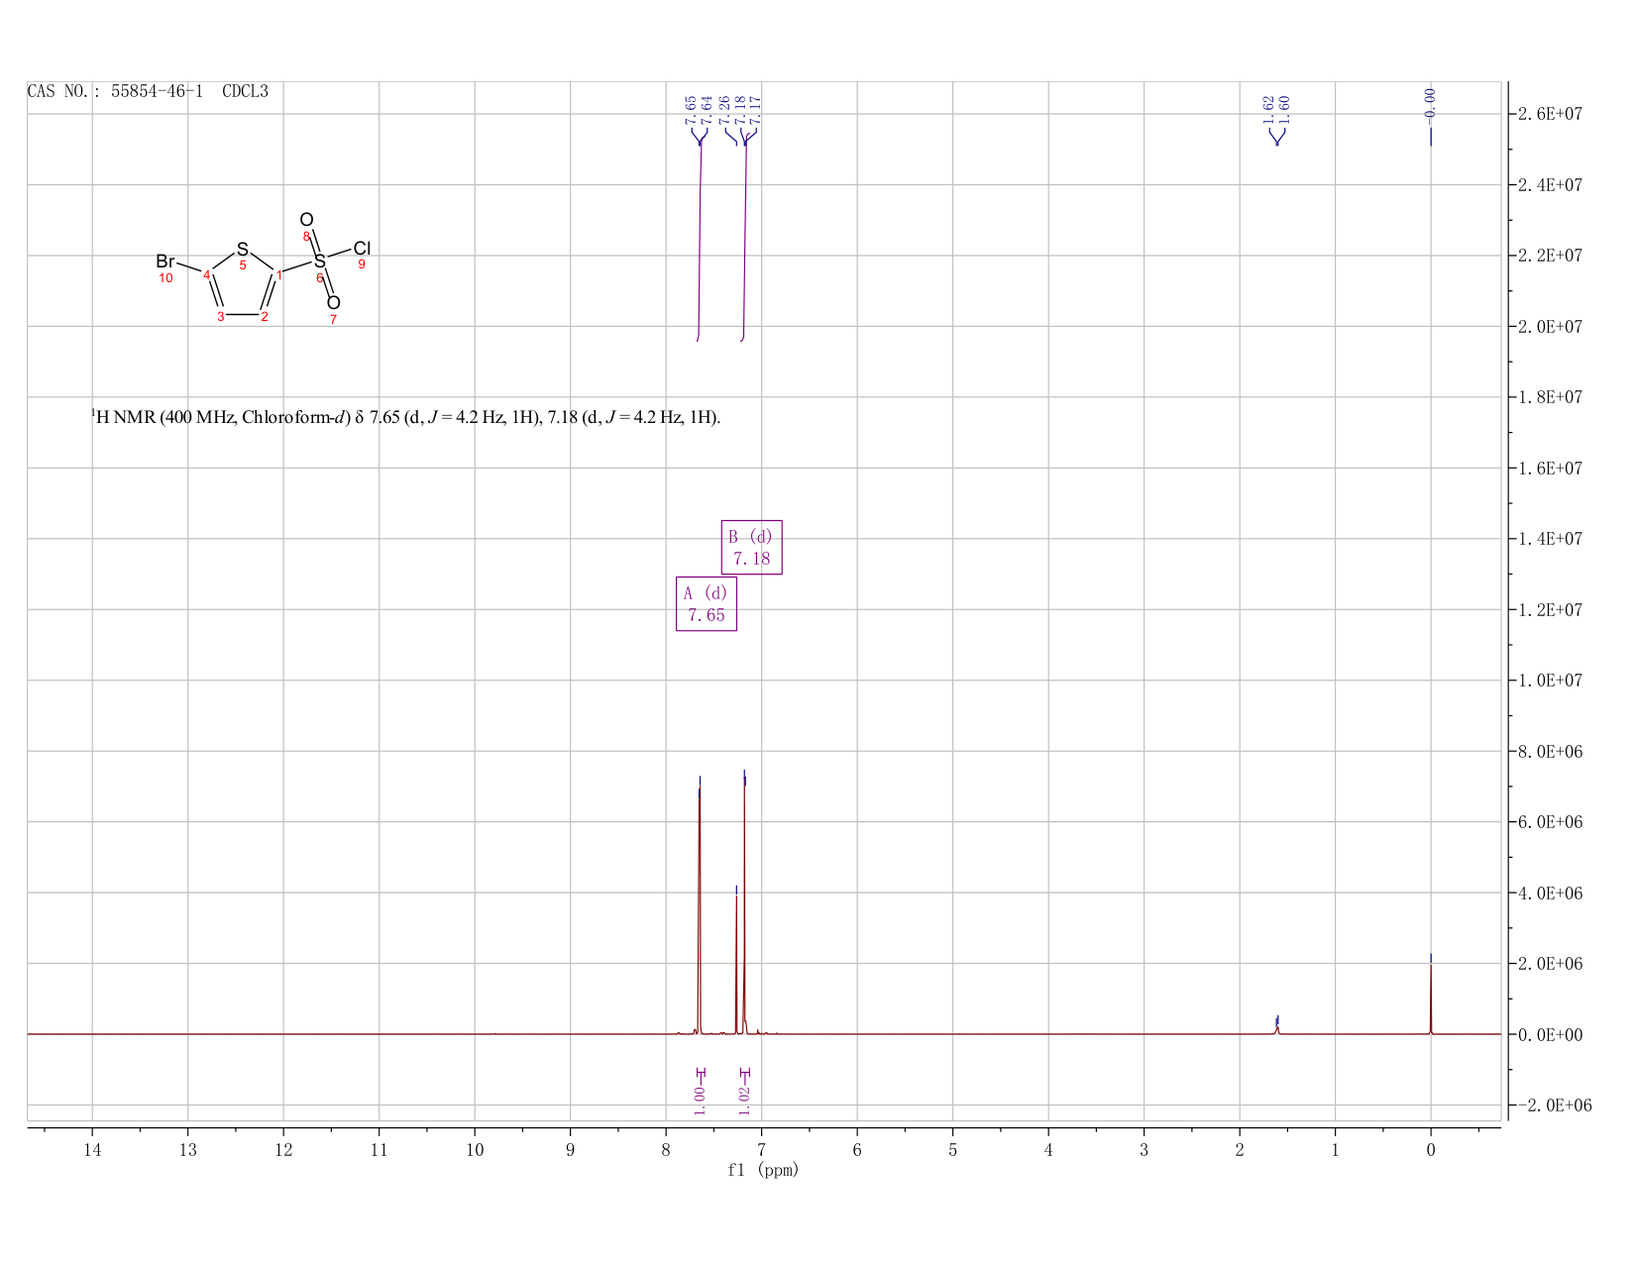
Task: Click the 2.6E+07 intensity axis label
Action: 1550,114
